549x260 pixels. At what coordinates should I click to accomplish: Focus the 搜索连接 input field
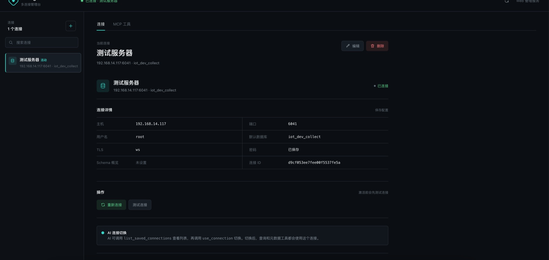pos(42,42)
